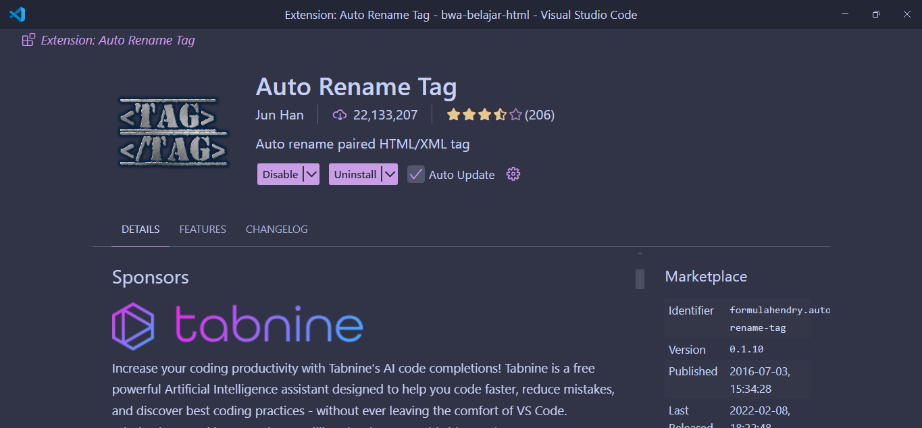Click the last released date 2022-02-08
Image resolution: width=922 pixels, height=428 pixels.
point(760,410)
